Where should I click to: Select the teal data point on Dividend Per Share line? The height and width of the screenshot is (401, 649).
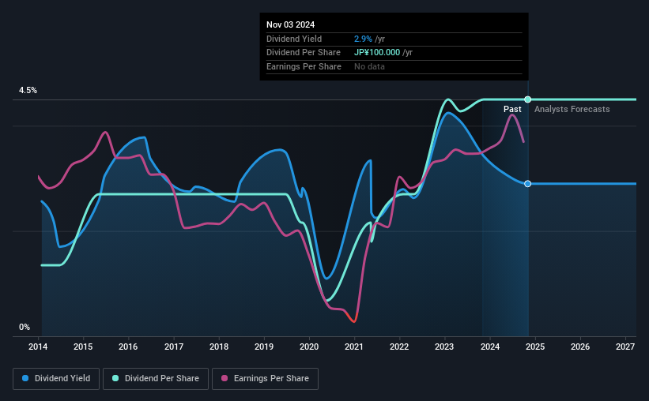[x=528, y=99]
